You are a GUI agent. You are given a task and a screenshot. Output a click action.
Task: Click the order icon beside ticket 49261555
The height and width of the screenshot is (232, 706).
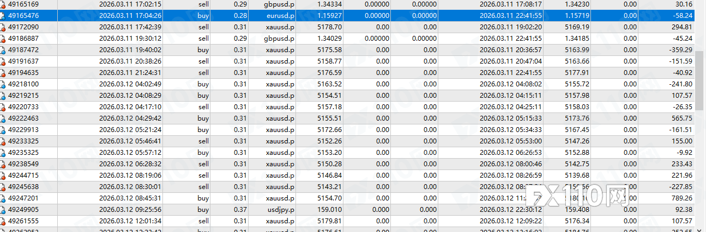click(3, 221)
